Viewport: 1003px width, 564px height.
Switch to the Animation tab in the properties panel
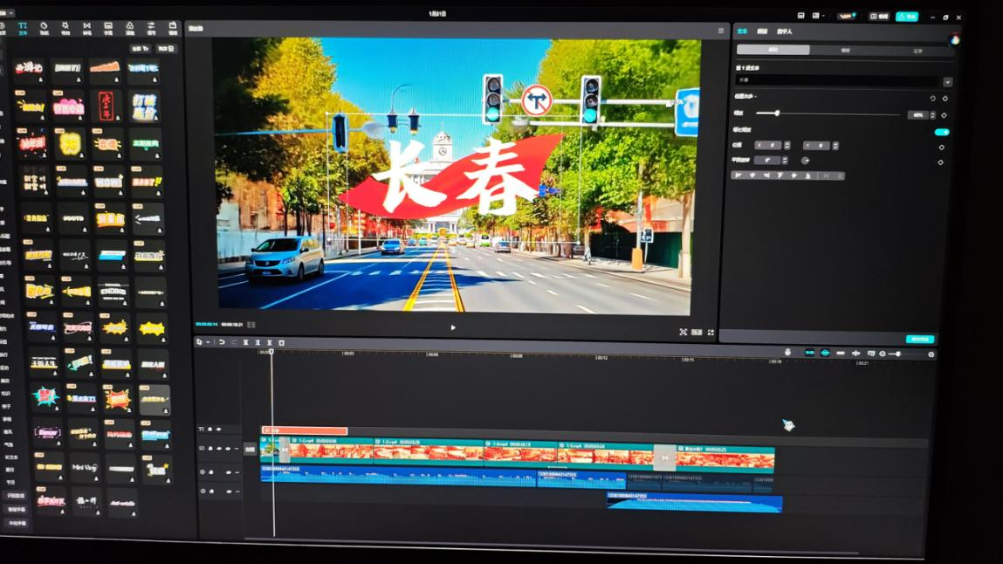(761, 31)
